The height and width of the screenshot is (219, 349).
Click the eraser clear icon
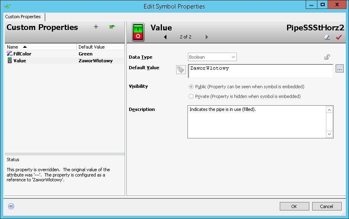tap(327, 37)
